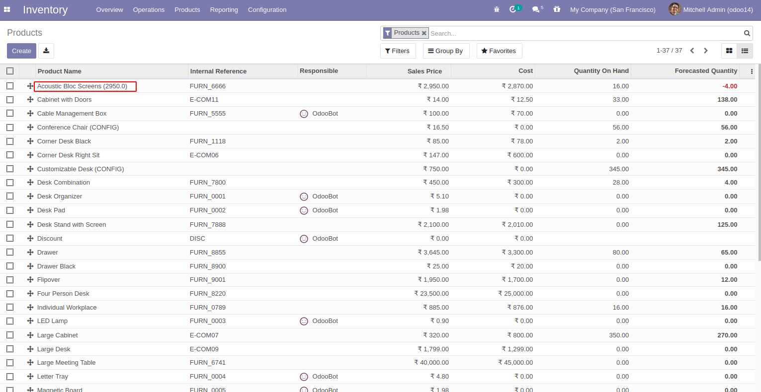This screenshot has height=392, width=761.
Task: Click the Inventory app title
Action: point(45,10)
